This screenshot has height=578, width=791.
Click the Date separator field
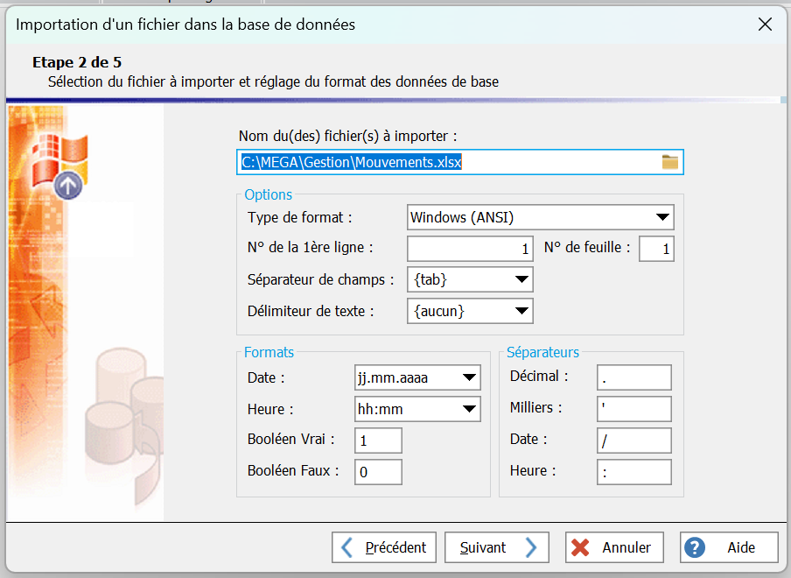(633, 441)
